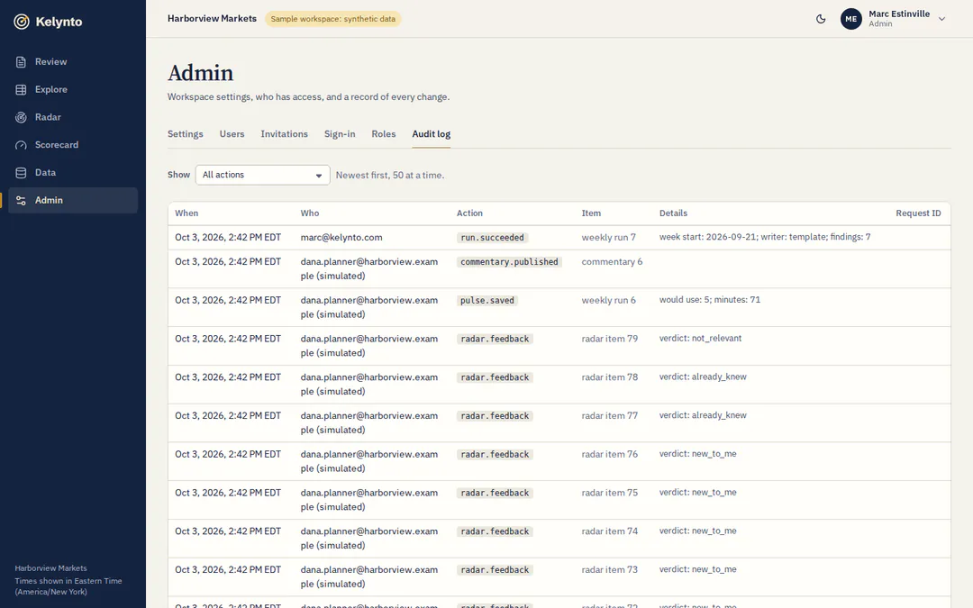This screenshot has height=608, width=973.
Task: Go to Review in the sidebar
Action: pos(50,62)
